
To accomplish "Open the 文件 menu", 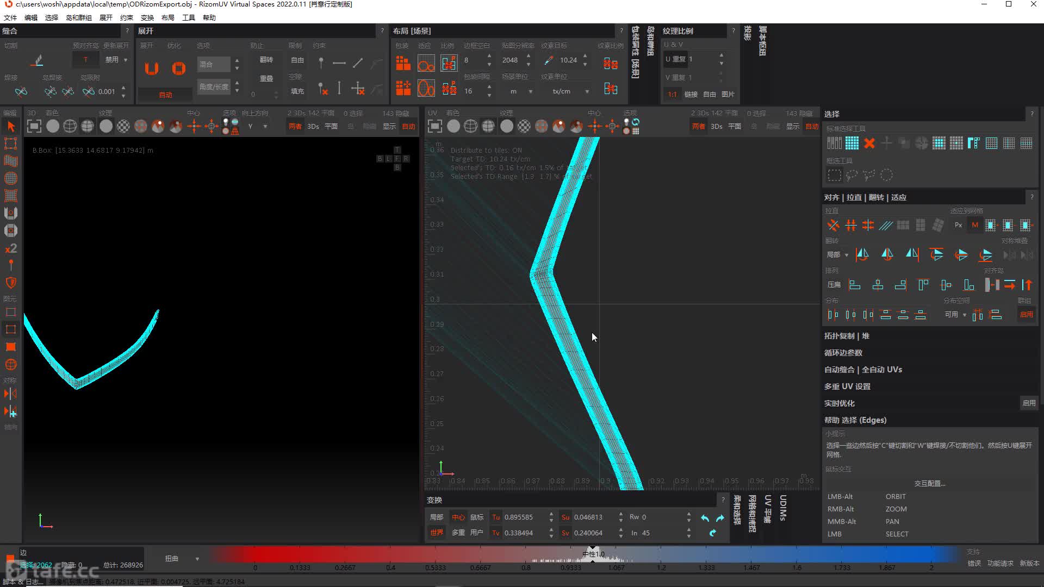I will tap(10, 17).
